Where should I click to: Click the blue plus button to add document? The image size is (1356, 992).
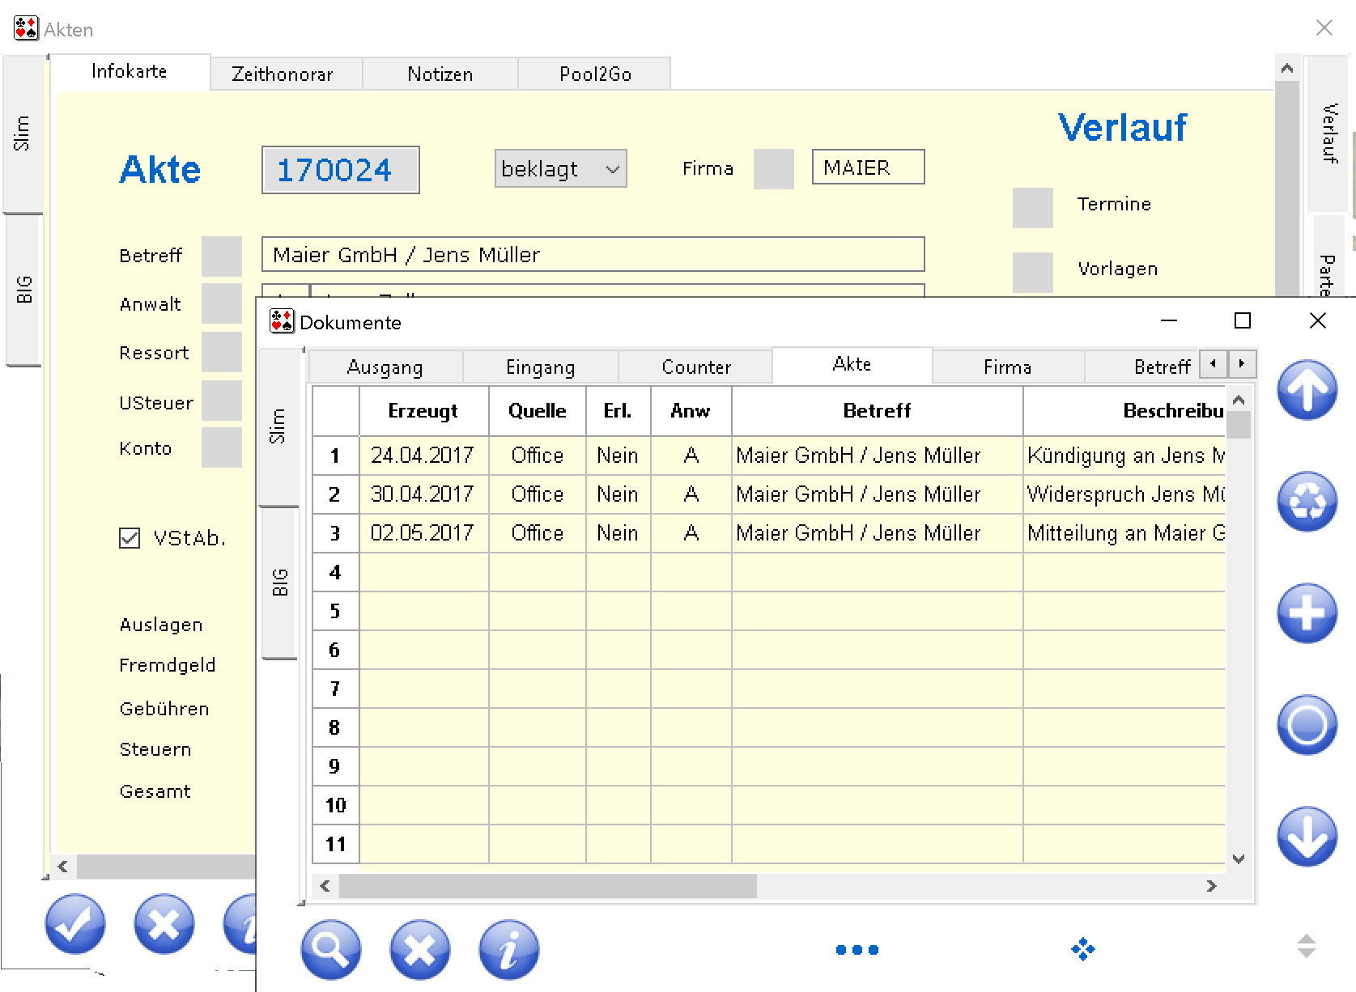coord(1307,613)
